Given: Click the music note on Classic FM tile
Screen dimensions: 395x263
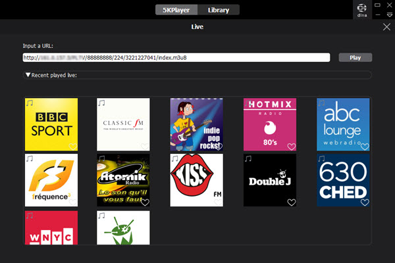Looking at the screenshot, I should tap(101, 103).
